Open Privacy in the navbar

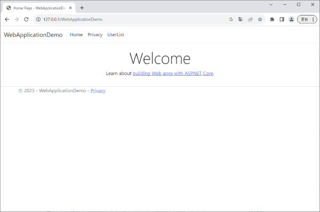coord(95,35)
